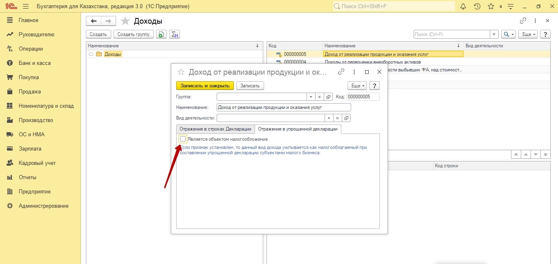The height and width of the screenshot is (264, 558).
Task: Open Банк и касса section
Action: click(x=34, y=63)
